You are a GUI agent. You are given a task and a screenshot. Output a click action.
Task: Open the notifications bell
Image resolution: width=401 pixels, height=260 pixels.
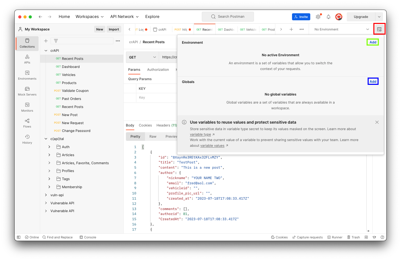click(x=329, y=17)
